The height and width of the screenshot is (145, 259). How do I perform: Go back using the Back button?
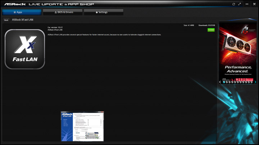click(6, 20)
